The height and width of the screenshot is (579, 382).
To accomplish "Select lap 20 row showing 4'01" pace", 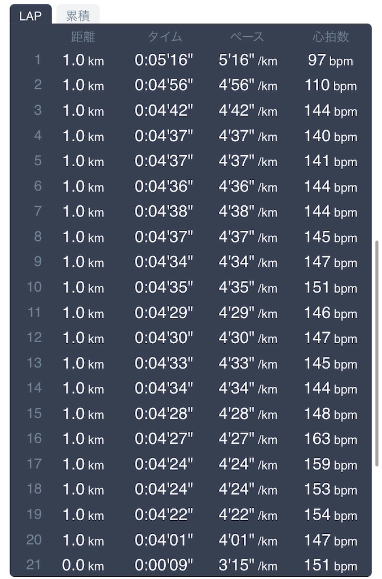I will 191,540.
